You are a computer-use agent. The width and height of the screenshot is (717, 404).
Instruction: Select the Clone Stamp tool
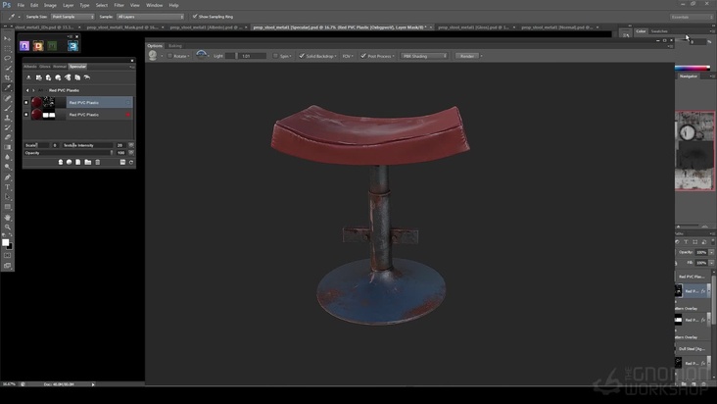click(x=7, y=118)
